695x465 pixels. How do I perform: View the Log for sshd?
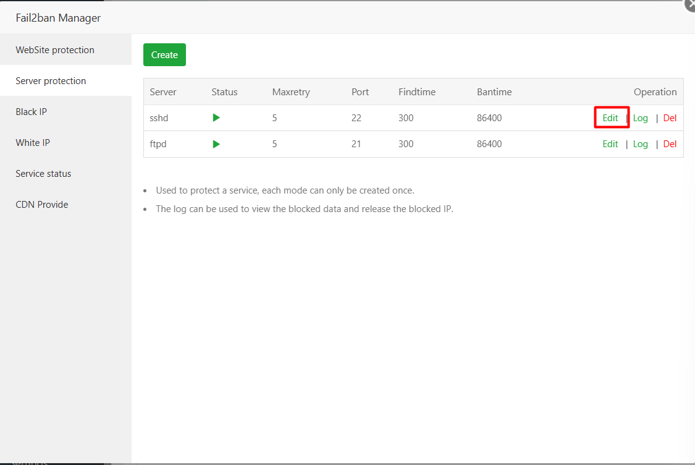pos(641,117)
